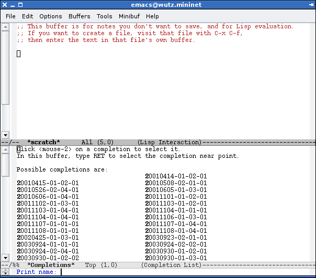This screenshot has height=278, width=316.
Task: Open the File menu
Action: point(10,16)
